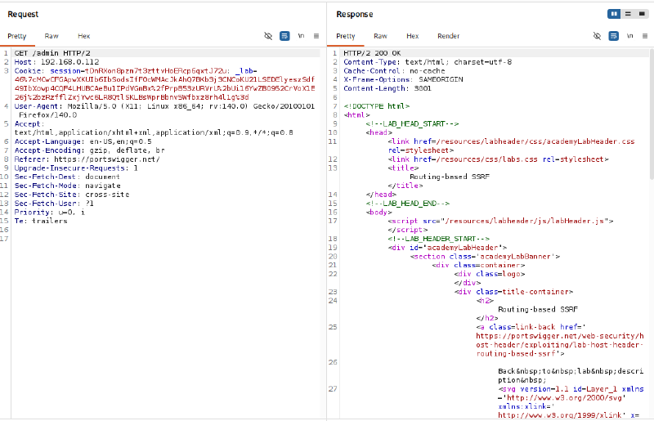Show newline characters in Request panel

point(301,36)
